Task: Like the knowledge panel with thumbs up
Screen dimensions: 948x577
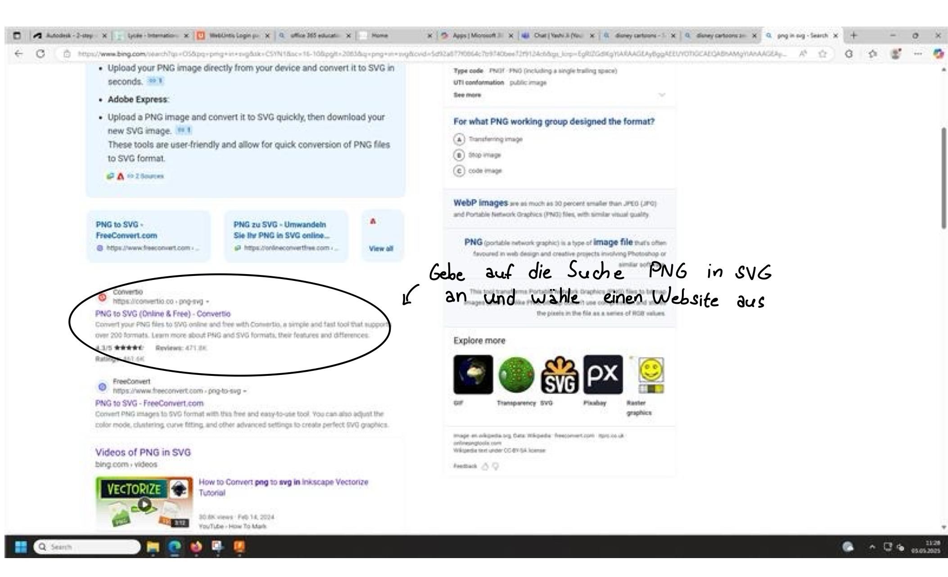Action: (485, 466)
